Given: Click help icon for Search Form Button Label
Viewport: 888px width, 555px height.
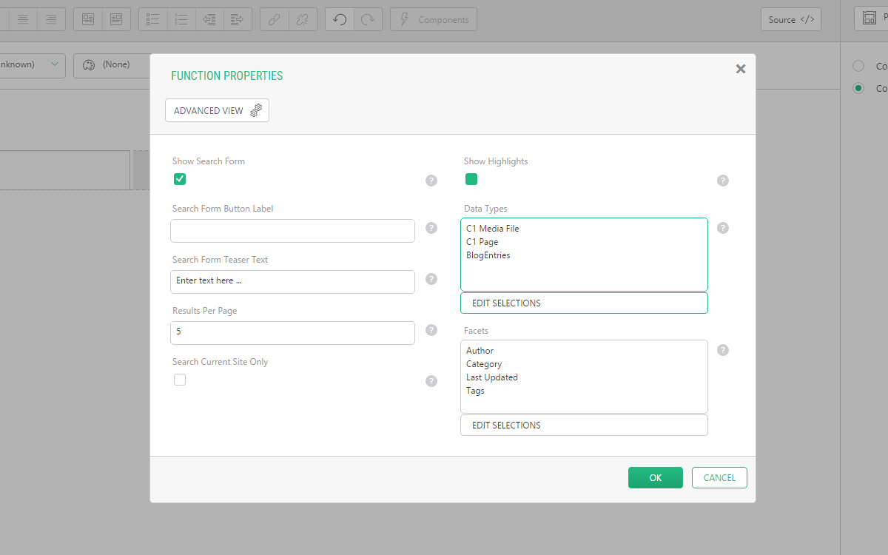Looking at the screenshot, I should point(431,228).
